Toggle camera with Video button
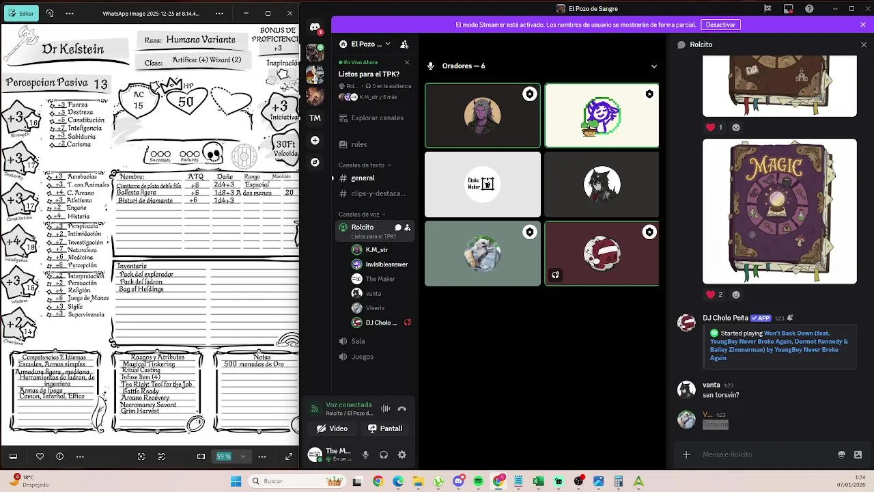 pos(333,428)
